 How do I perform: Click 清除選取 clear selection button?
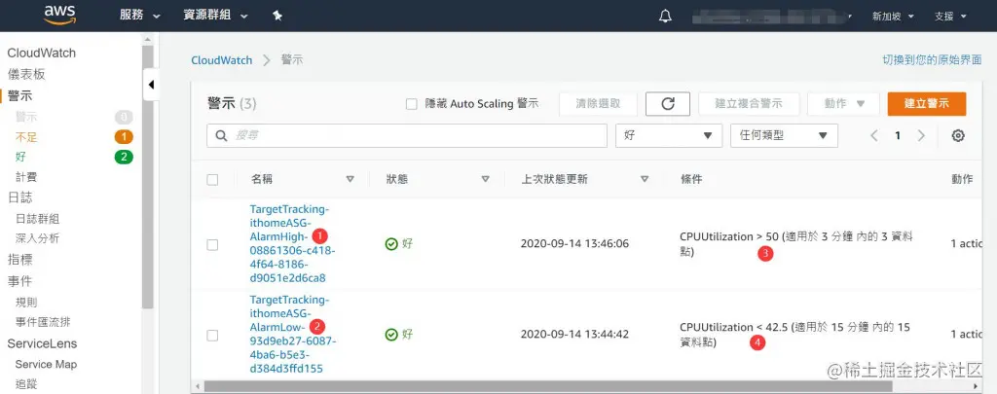coord(598,103)
